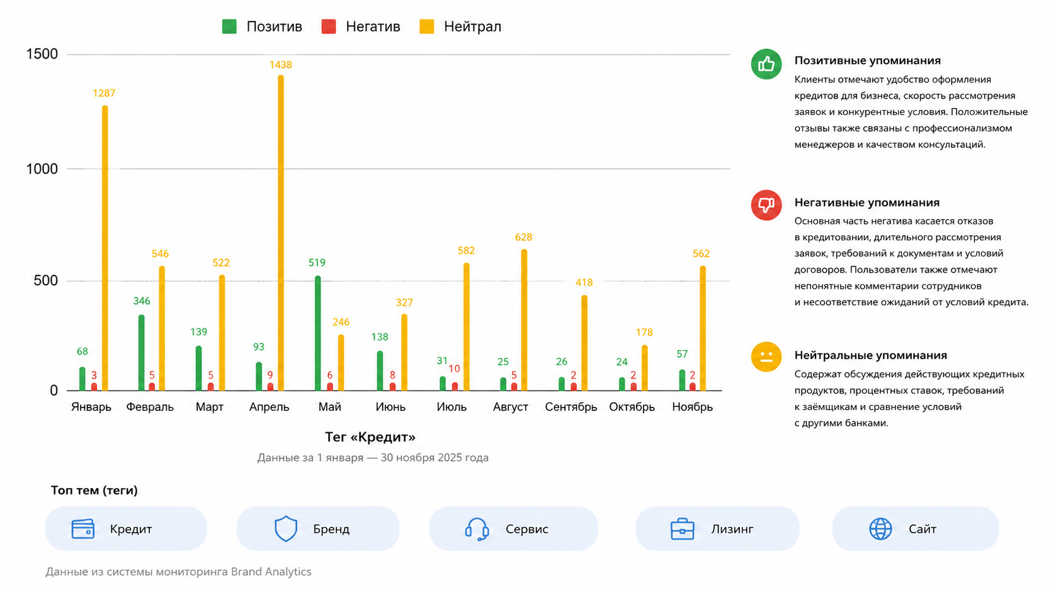Viewport: 1056px width, 590px height.
Task: Click the shield icon in Бренд tag
Action: (x=286, y=529)
